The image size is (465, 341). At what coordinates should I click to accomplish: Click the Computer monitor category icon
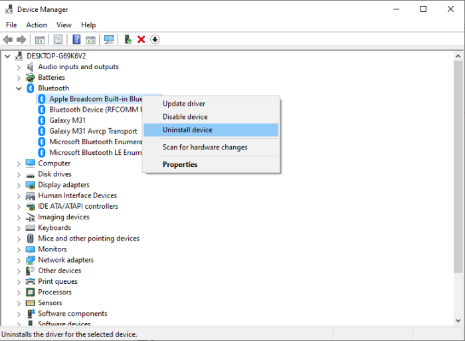pos(31,164)
